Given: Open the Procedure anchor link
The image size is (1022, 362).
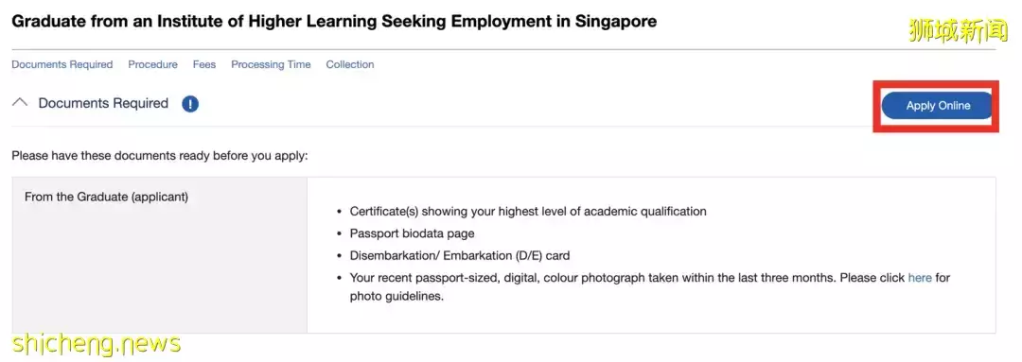Looking at the screenshot, I should (x=152, y=64).
